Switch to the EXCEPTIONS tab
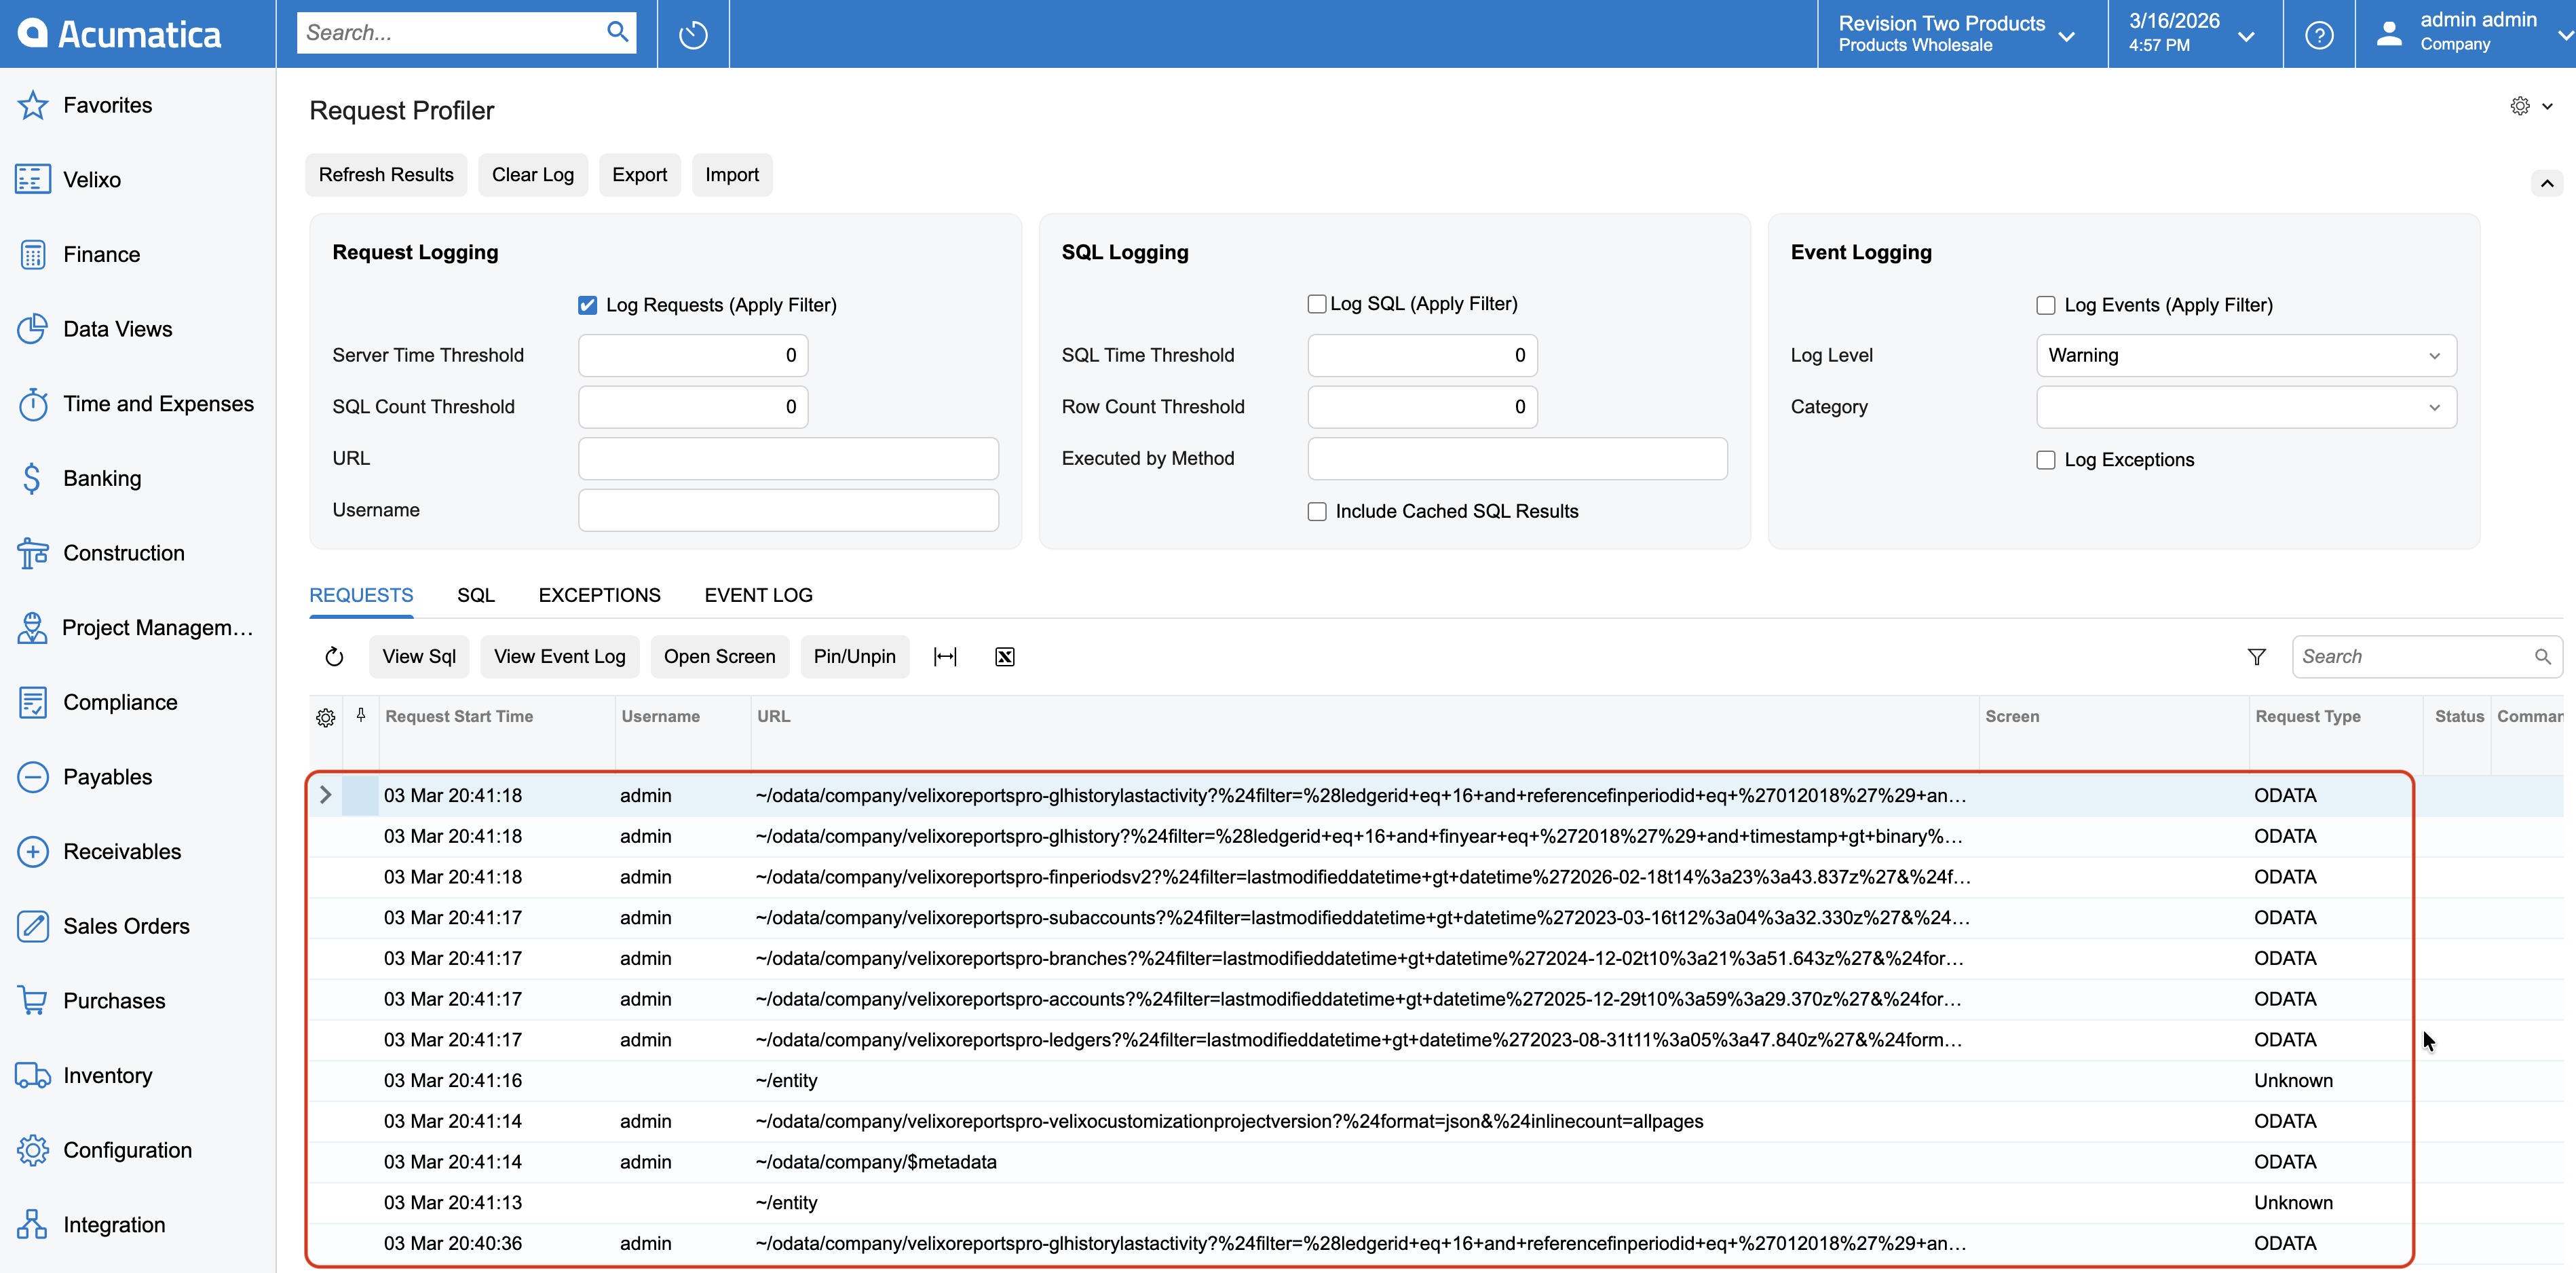This screenshot has height=1273, width=2576. point(599,596)
